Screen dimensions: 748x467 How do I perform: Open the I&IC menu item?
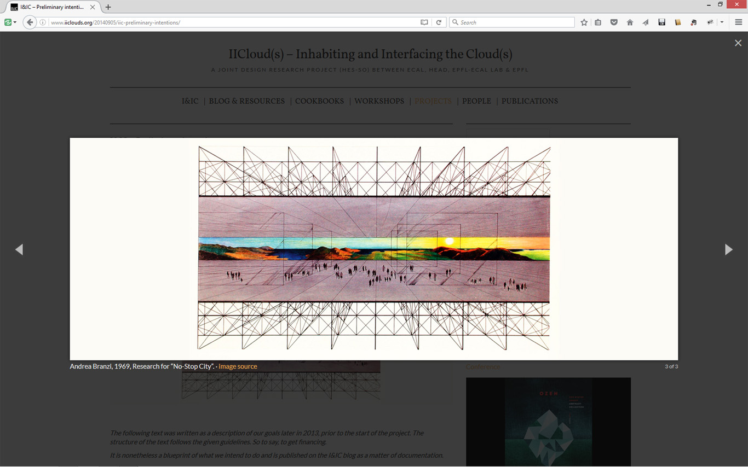click(x=190, y=101)
